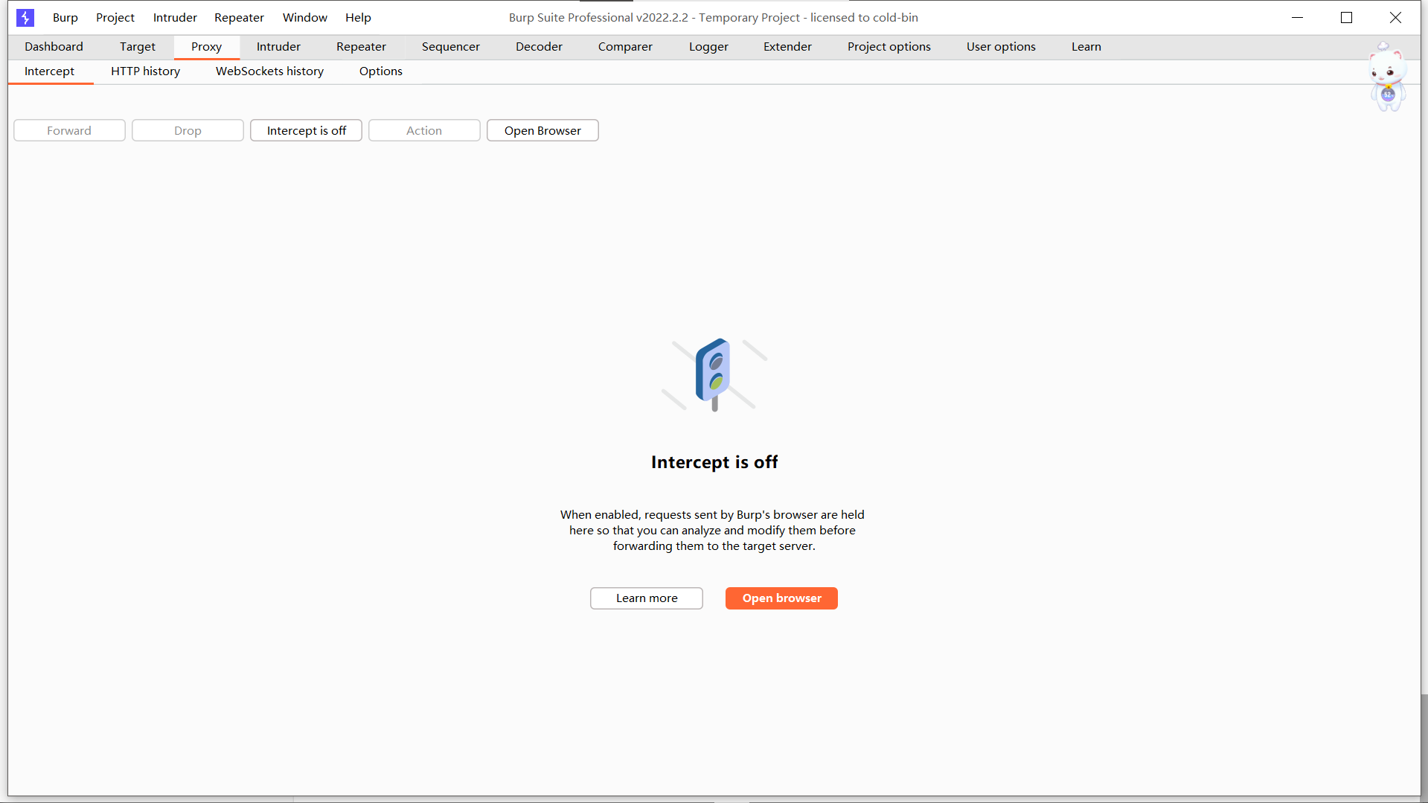
Task: Open the Intruder menu in menu bar
Action: pos(175,17)
